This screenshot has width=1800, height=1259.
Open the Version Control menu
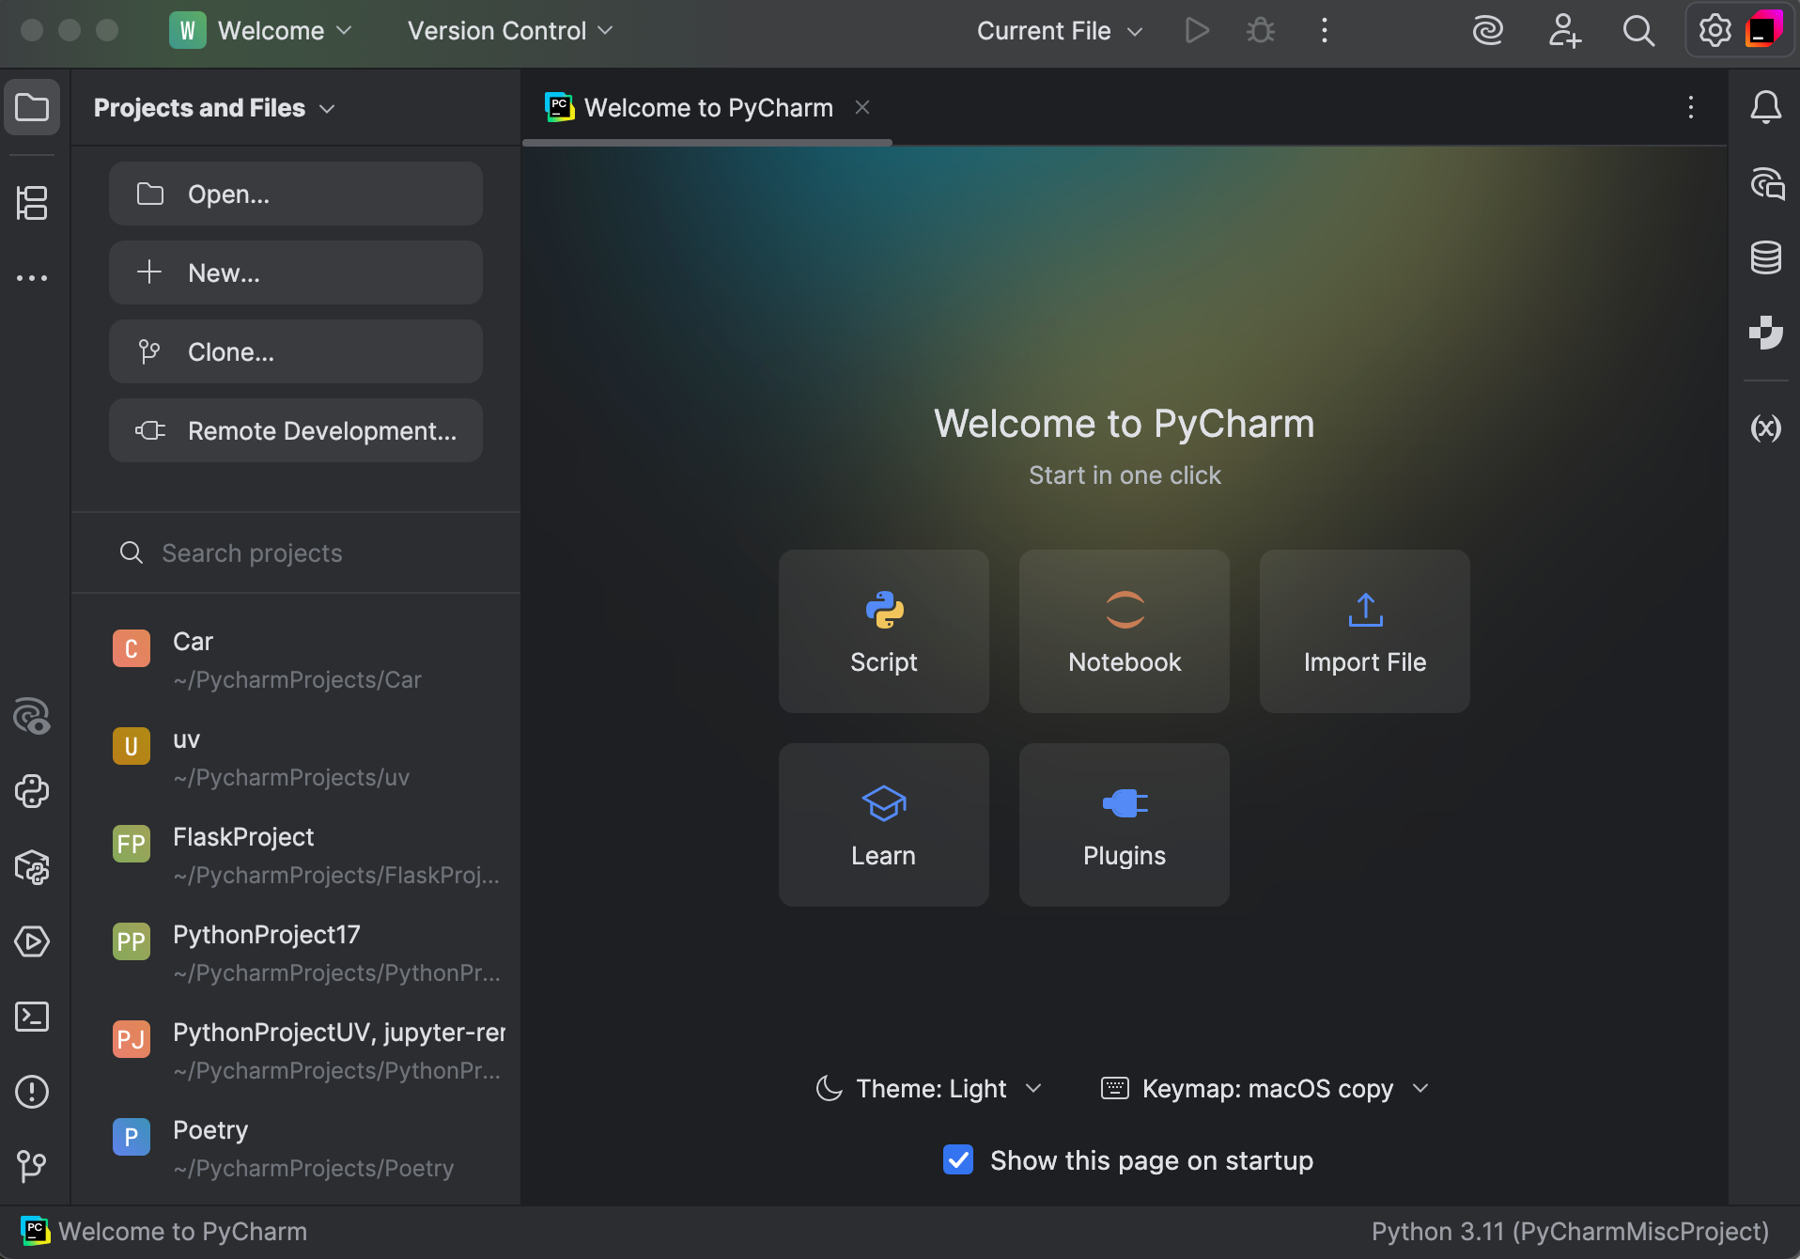(508, 30)
